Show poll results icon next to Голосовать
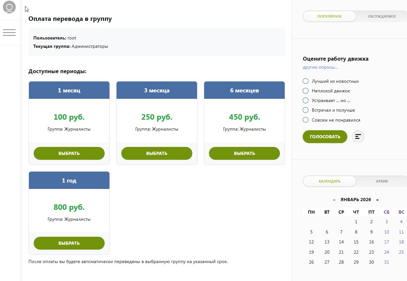This screenshot has height=281, width=407. (x=358, y=137)
